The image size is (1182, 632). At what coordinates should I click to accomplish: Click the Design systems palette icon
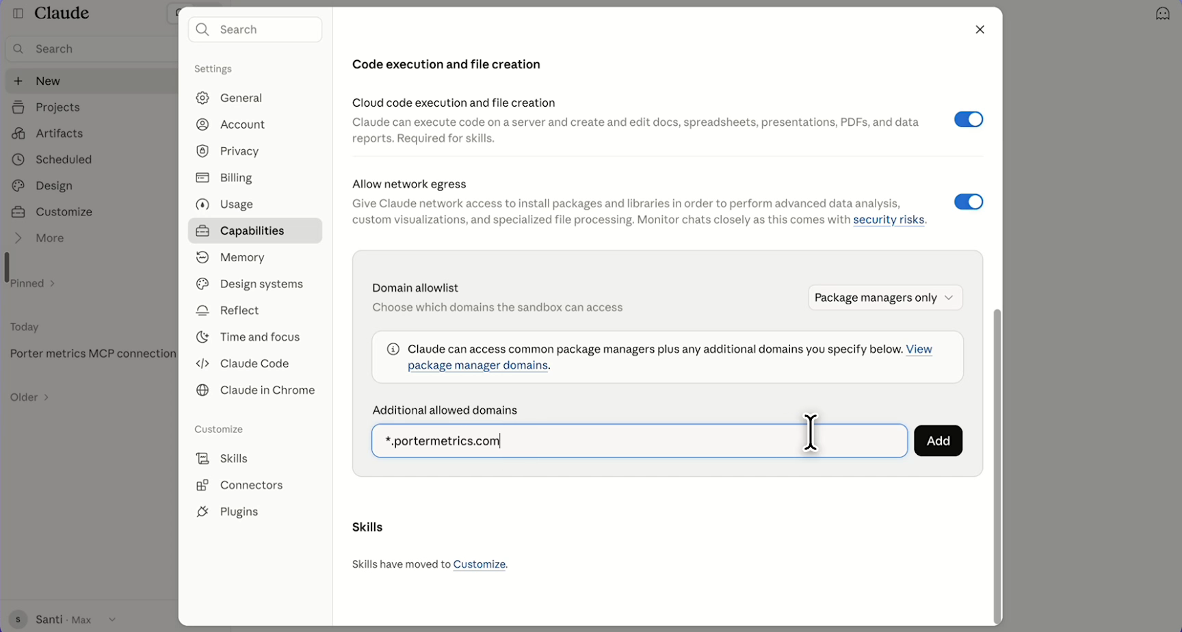pos(202,284)
